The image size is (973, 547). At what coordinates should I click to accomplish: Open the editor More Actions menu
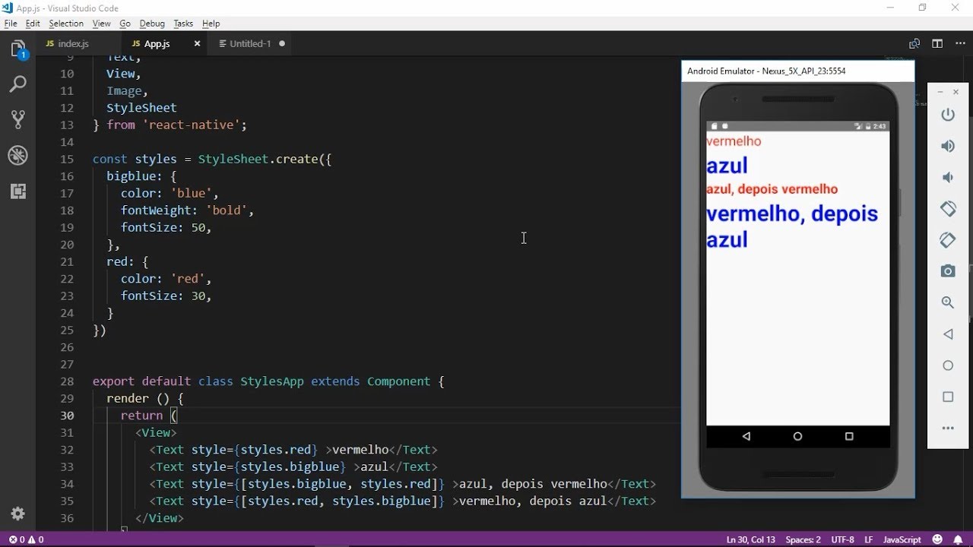point(959,44)
